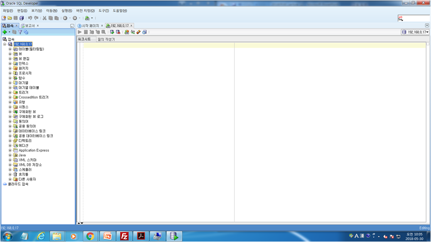Open the 보기(V) menu

click(x=36, y=11)
